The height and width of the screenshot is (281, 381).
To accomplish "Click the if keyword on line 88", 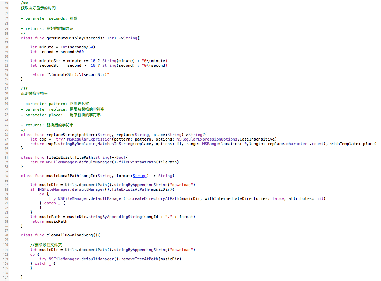I will pos(33,189).
